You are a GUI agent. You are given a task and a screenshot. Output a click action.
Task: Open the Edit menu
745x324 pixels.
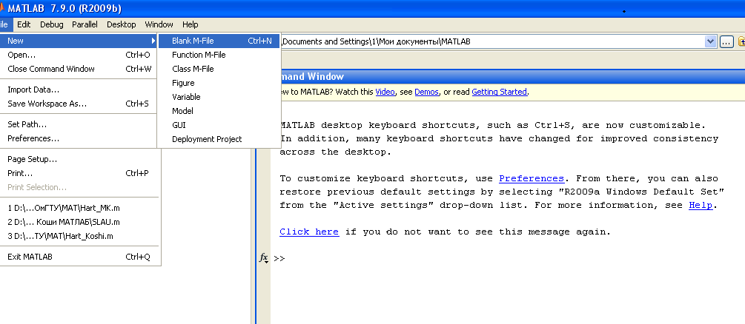(24, 24)
